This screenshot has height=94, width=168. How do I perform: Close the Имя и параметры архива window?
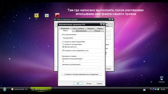coord(112,19)
